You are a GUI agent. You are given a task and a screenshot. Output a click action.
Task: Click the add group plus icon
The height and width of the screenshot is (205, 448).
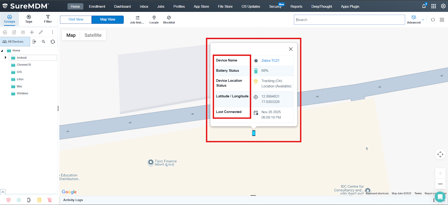pyautogui.click(x=32, y=32)
